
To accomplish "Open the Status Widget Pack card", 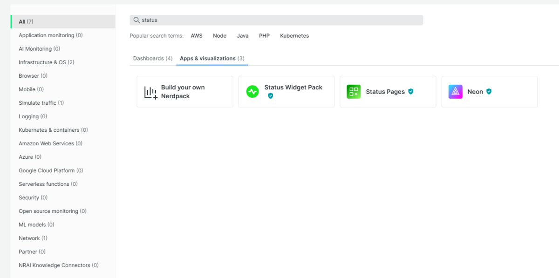I will click(x=286, y=92).
